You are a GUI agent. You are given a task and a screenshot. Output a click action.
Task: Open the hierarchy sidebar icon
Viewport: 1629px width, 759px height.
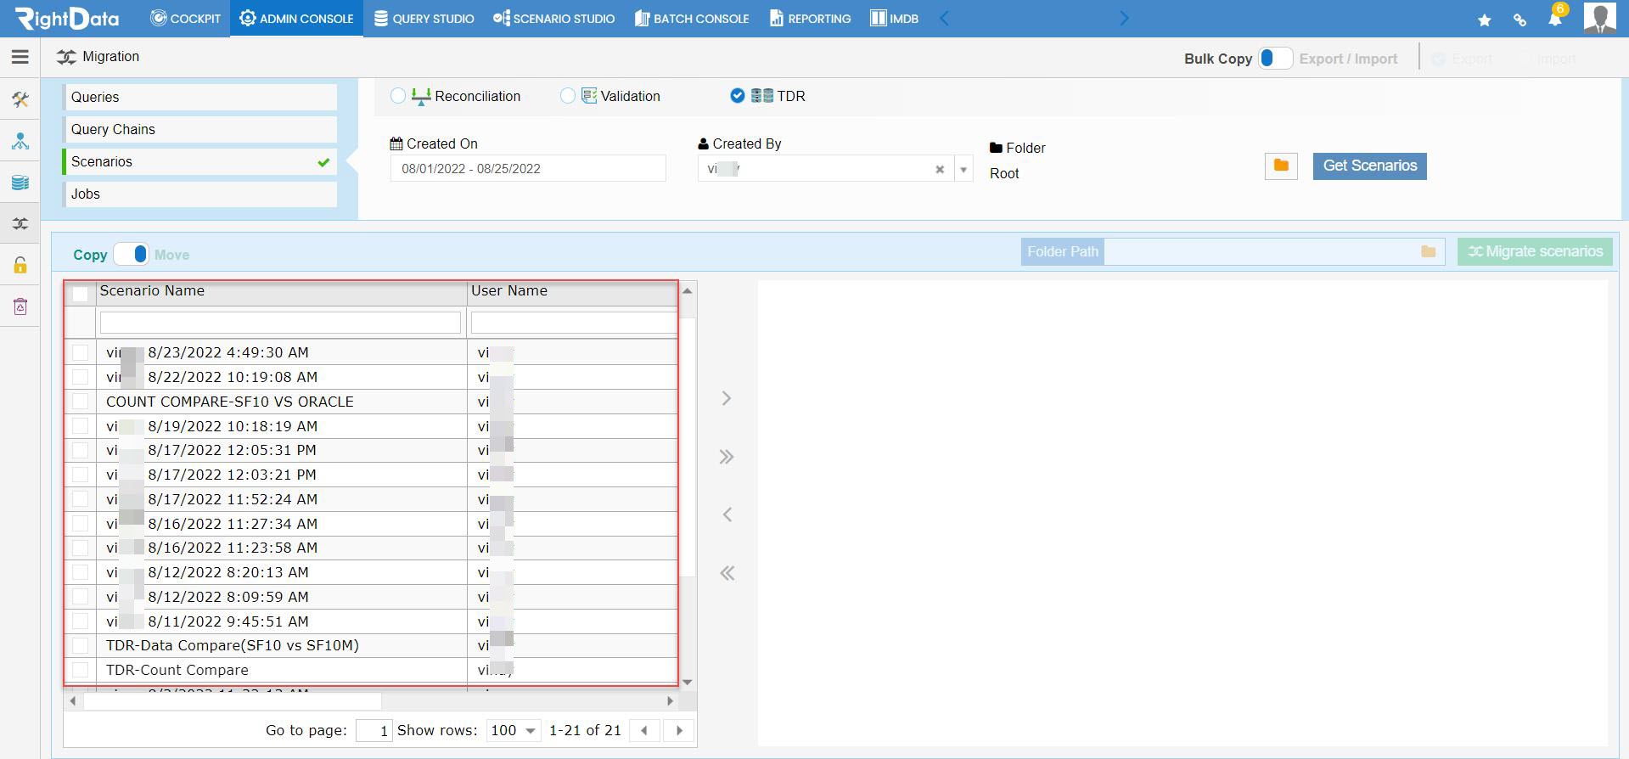pos(20,141)
